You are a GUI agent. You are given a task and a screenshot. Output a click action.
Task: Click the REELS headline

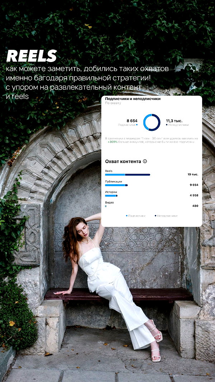[x=32, y=56]
